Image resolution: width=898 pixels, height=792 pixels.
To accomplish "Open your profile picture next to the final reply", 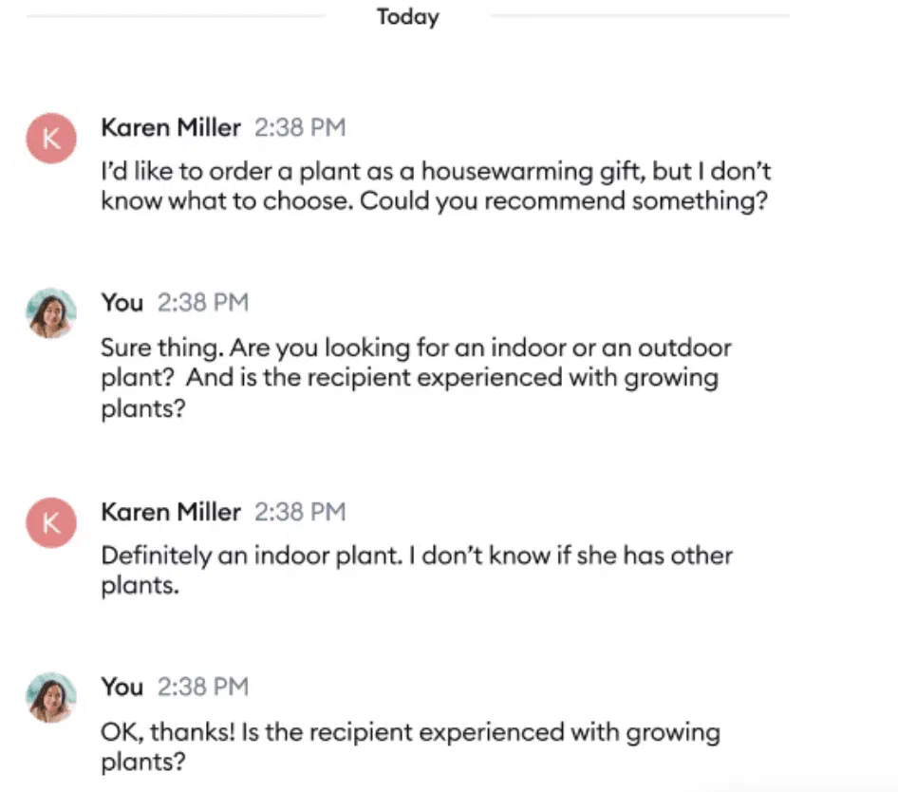I will pos(50,697).
